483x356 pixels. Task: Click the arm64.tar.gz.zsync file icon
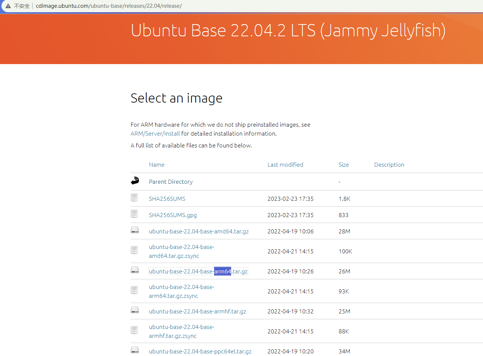click(134, 290)
